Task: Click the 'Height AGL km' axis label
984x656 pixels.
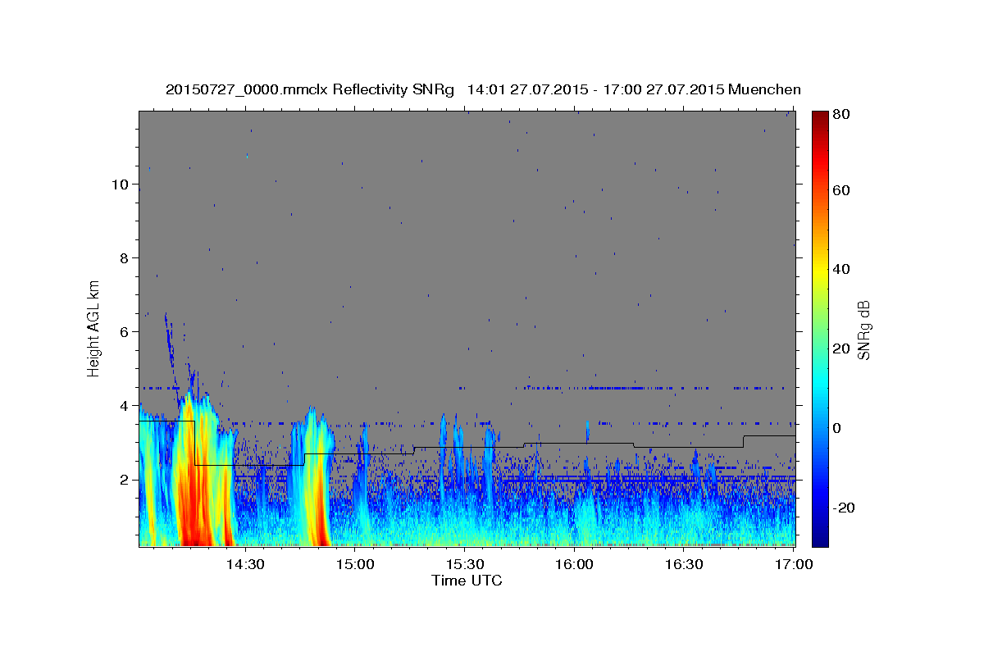Action: point(94,328)
